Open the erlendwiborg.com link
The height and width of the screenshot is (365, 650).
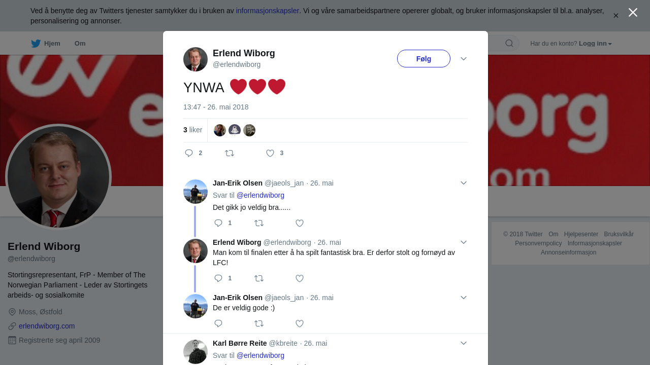47,326
